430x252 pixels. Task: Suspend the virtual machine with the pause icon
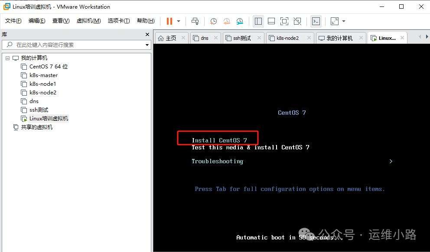click(169, 21)
